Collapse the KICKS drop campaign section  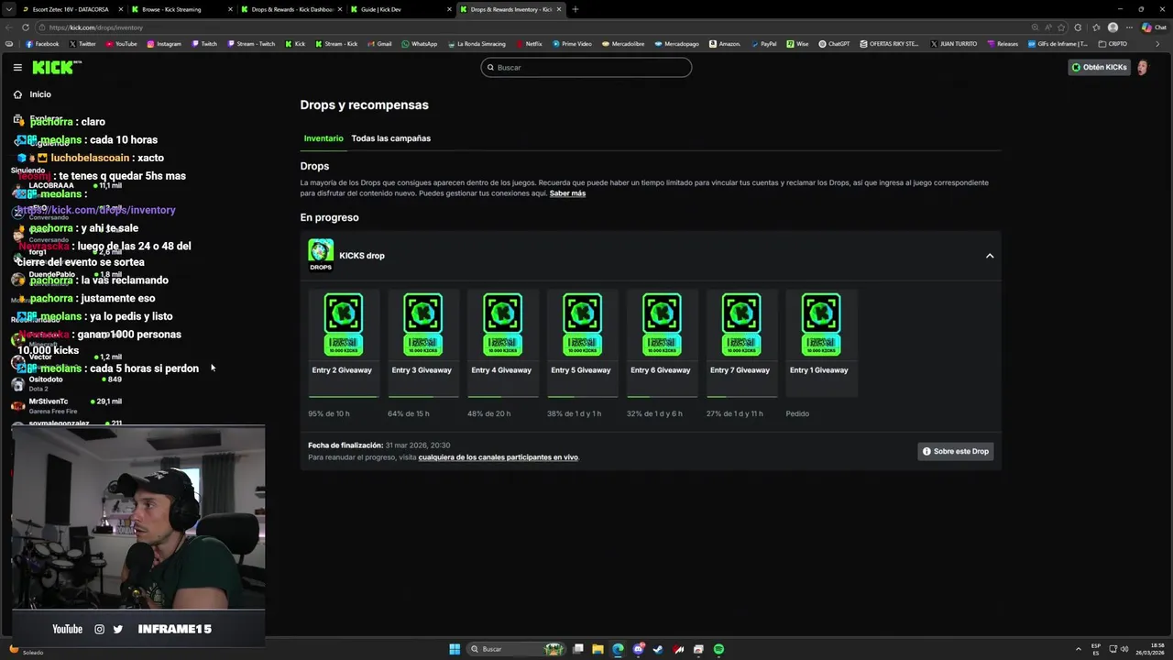[990, 256]
